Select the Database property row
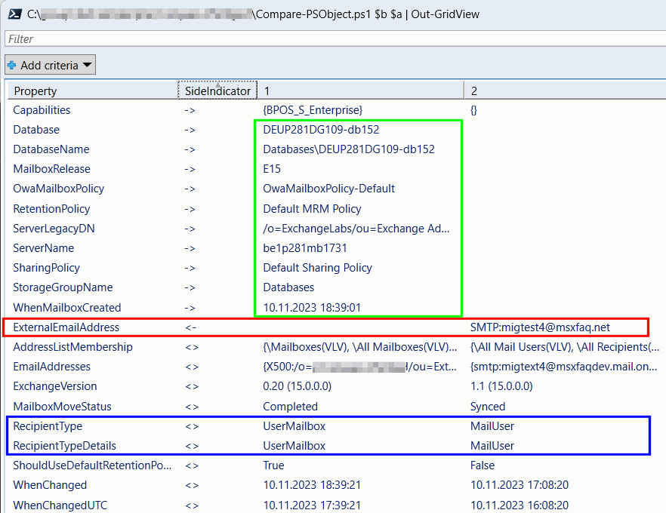666x513 pixels. pos(337,130)
